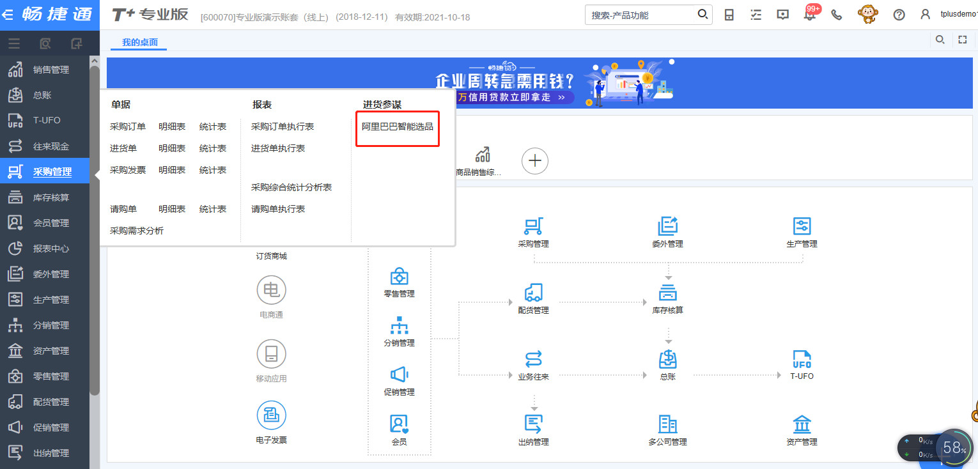Open 采购订单执行表 report
The height and width of the screenshot is (469, 978).
pos(283,127)
